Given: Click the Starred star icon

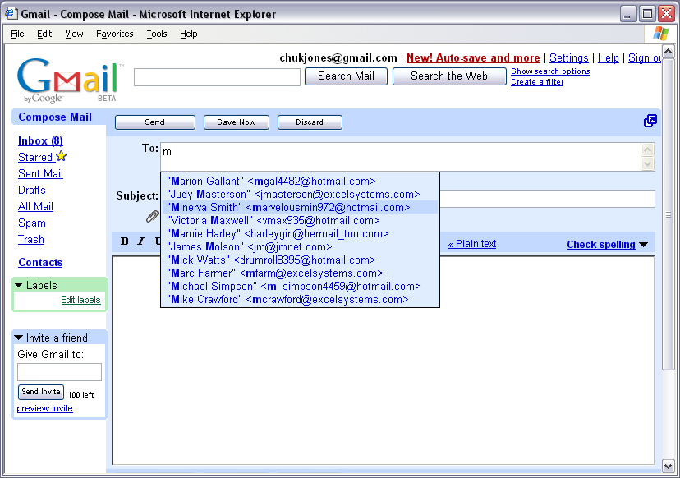Looking at the screenshot, I should click(x=61, y=156).
